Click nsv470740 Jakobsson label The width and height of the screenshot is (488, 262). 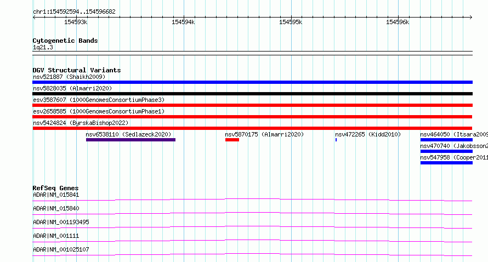point(454,146)
